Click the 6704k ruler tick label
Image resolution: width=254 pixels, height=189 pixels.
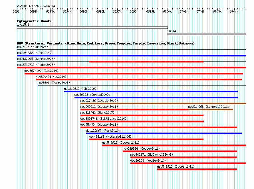pos(234,12)
